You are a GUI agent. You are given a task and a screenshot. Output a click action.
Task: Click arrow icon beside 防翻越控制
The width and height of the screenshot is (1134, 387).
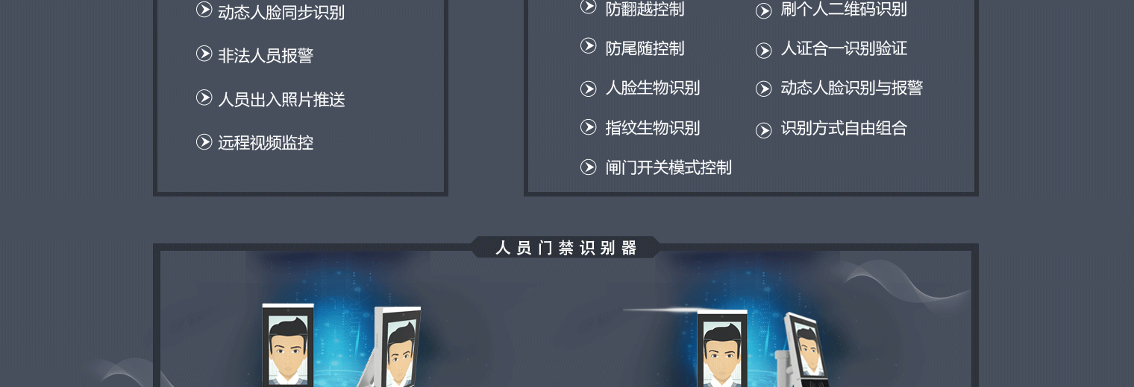click(x=589, y=7)
